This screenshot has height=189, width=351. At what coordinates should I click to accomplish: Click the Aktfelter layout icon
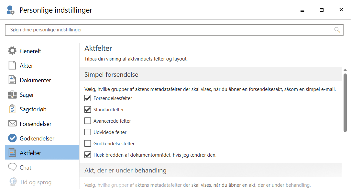[12, 153]
